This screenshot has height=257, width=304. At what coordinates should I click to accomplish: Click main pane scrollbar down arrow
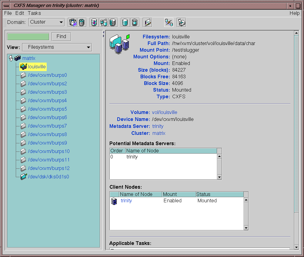click(296, 247)
